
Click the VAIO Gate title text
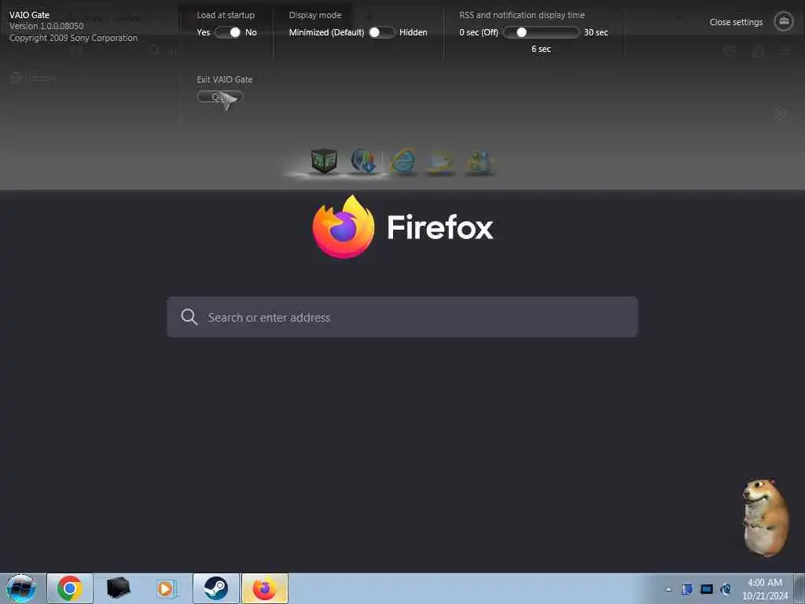(x=29, y=15)
